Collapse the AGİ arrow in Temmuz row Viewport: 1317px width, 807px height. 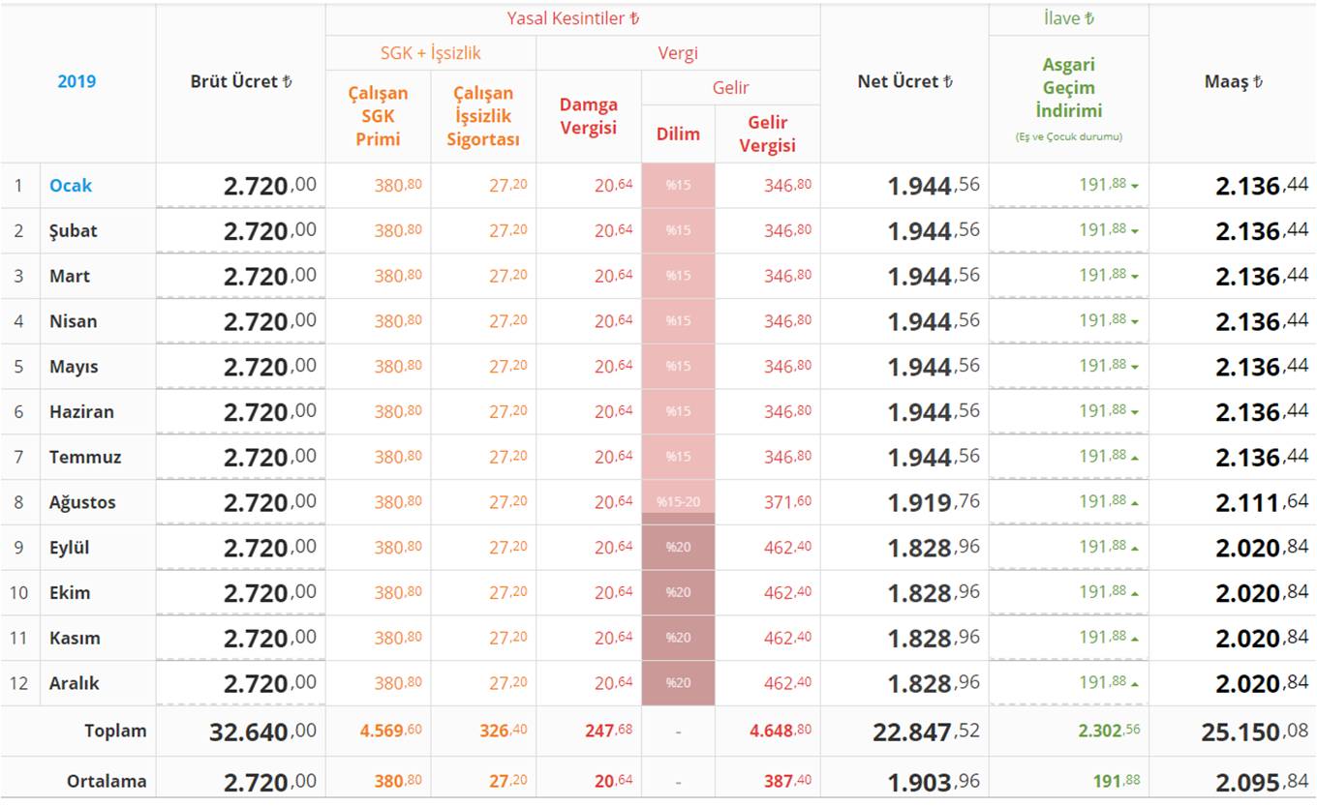[1134, 457]
